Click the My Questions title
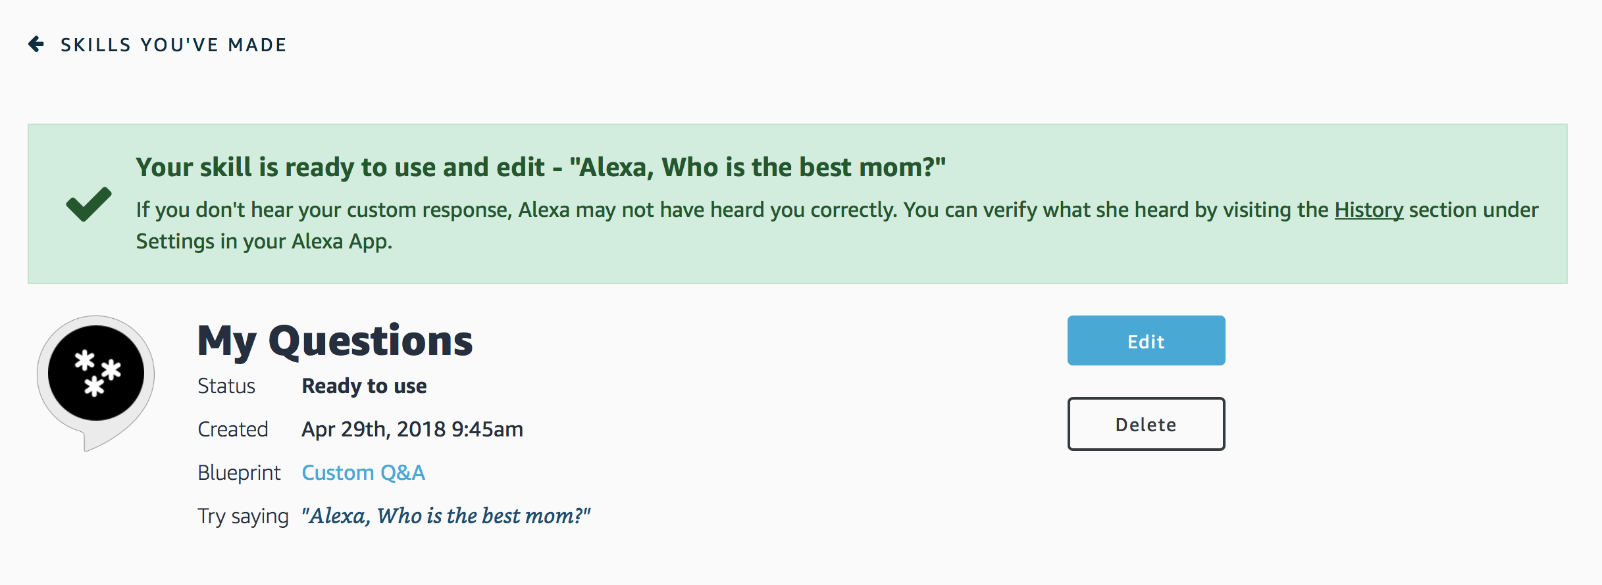This screenshot has width=1602, height=585. [335, 340]
